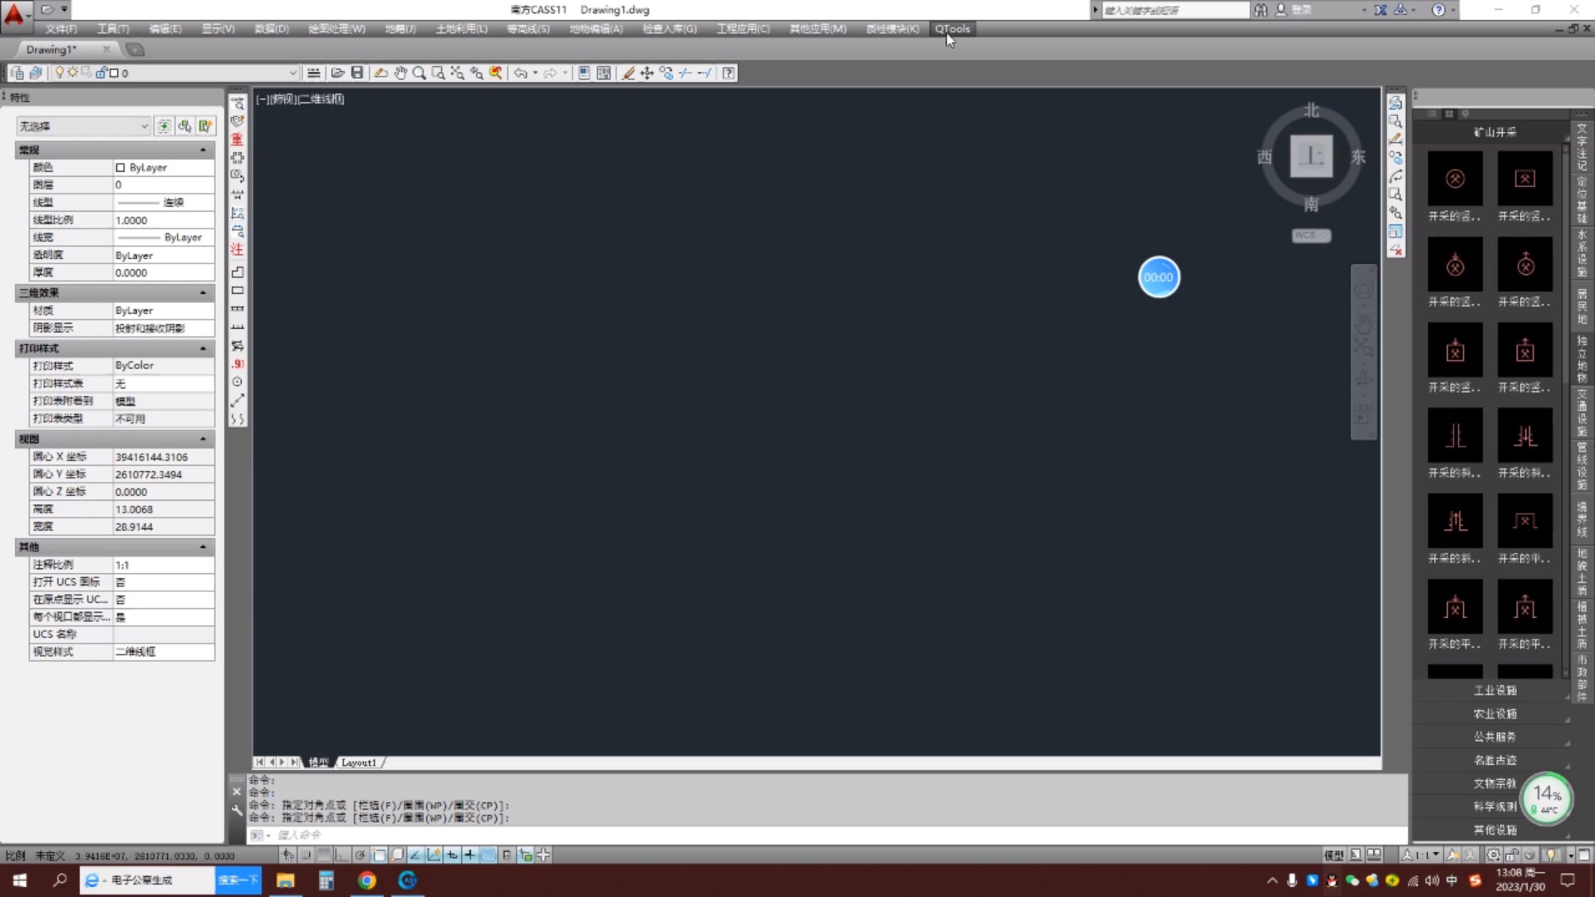Click the Move crossed-arrows tool icon

point(647,73)
